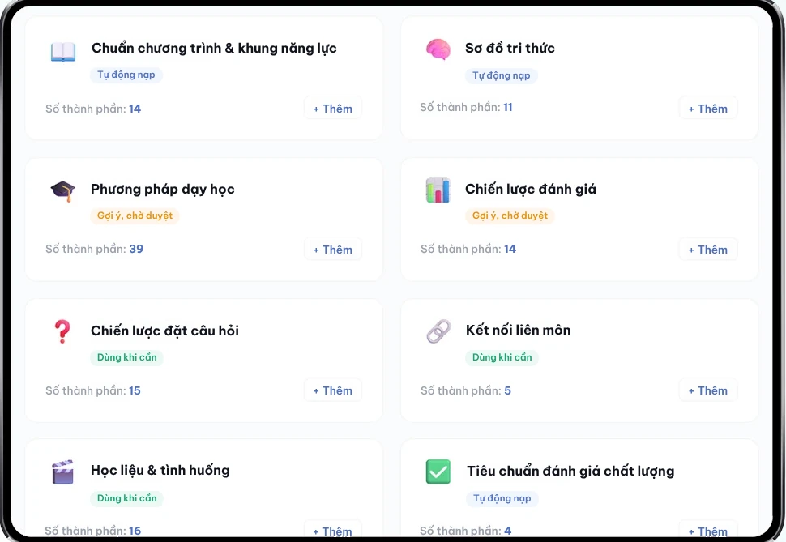The width and height of the screenshot is (786, 542).
Task: Click the bar chart icon for Chiến lược đánh giá
Action: click(x=438, y=190)
